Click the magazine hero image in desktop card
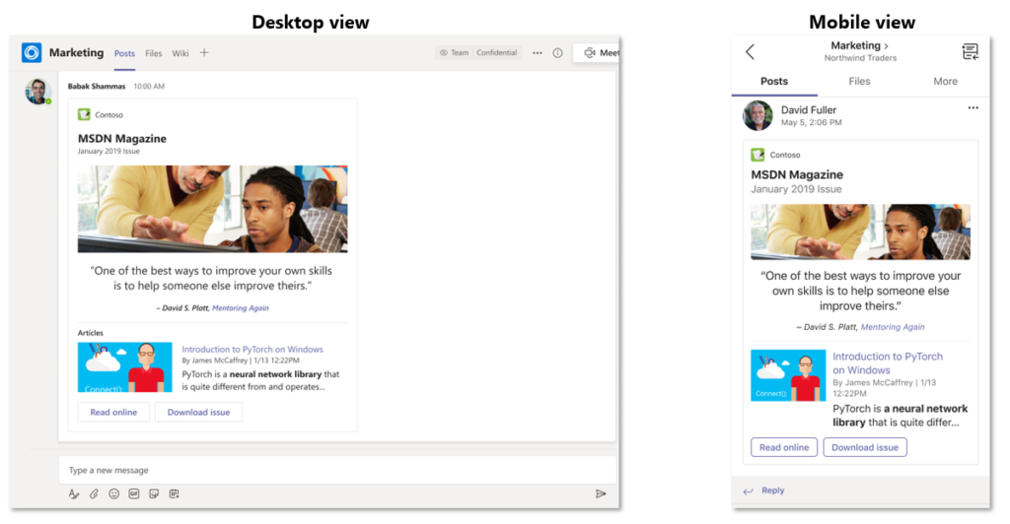The height and width of the screenshot is (524, 1010). pyautogui.click(x=213, y=209)
